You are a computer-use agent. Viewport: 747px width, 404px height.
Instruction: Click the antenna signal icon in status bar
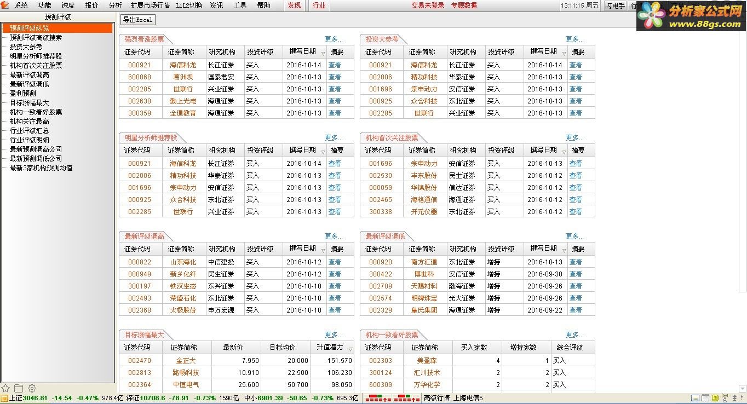coord(724,399)
